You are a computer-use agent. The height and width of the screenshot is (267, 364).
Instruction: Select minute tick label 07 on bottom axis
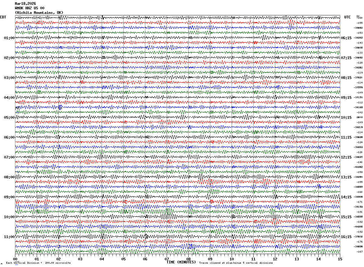point(167,259)
